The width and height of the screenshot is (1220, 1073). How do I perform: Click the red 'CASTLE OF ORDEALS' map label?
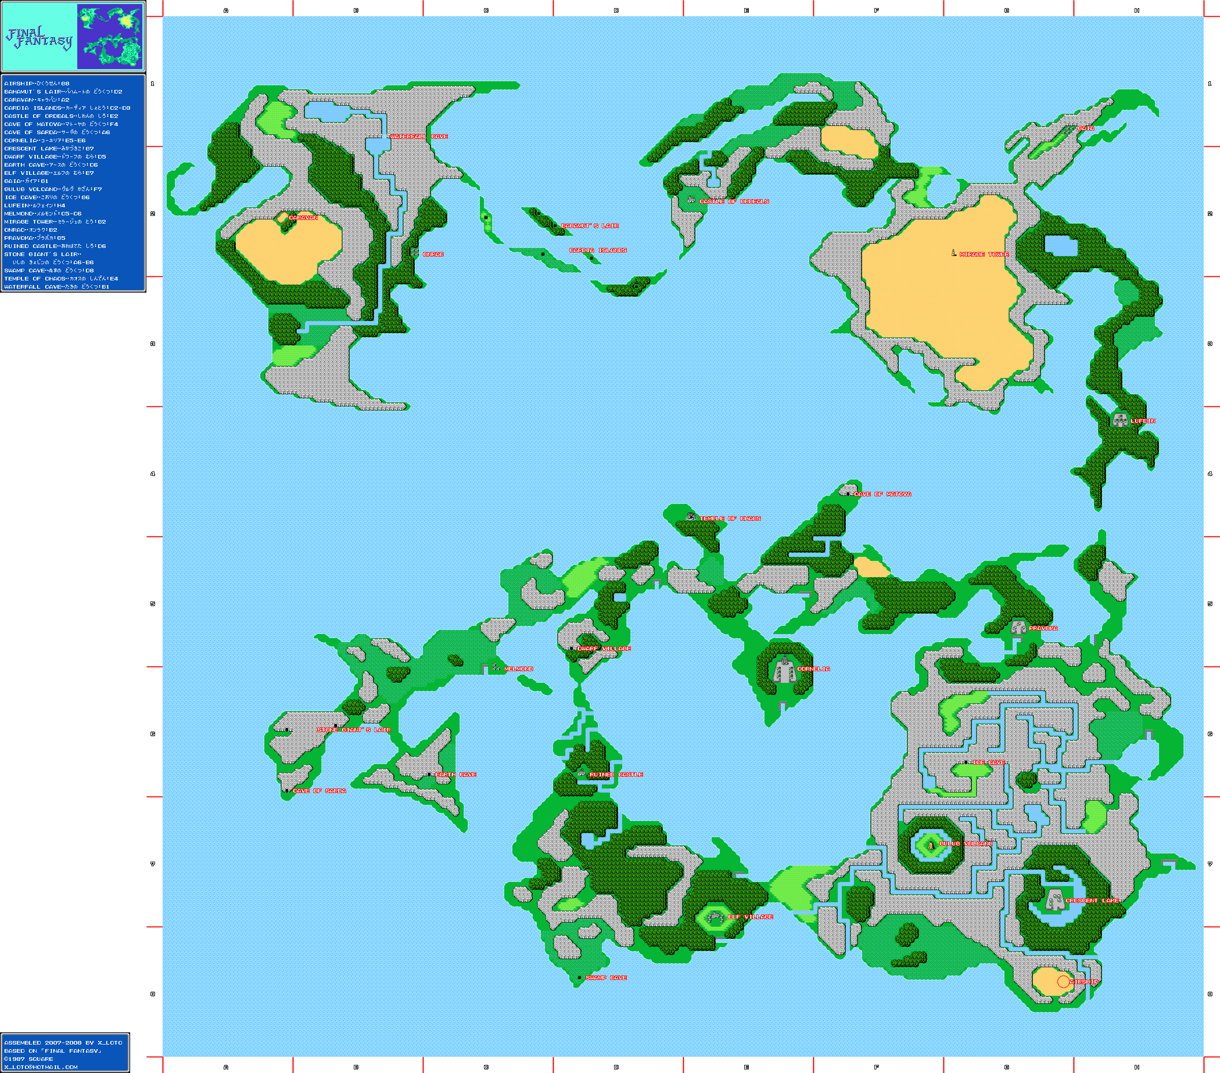(x=734, y=202)
